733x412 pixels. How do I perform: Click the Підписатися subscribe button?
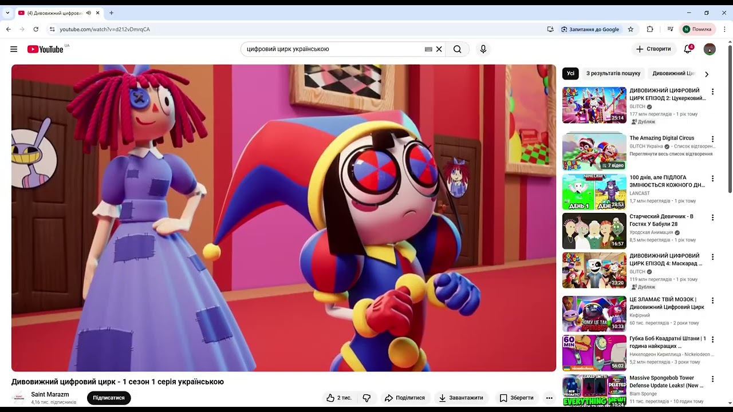click(x=109, y=398)
